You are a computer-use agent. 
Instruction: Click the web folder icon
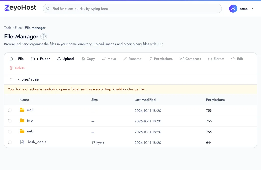tap(22, 131)
